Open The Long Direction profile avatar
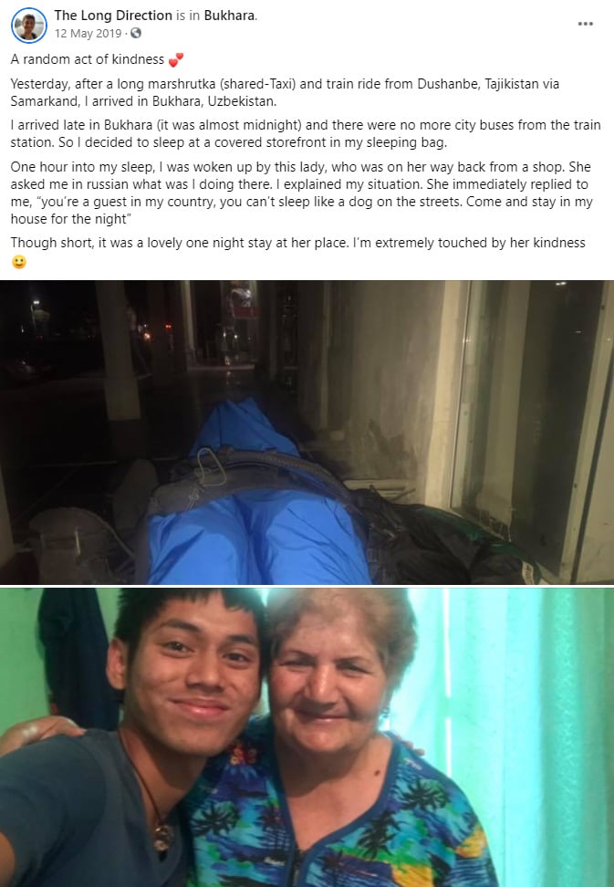 click(x=29, y=26)
